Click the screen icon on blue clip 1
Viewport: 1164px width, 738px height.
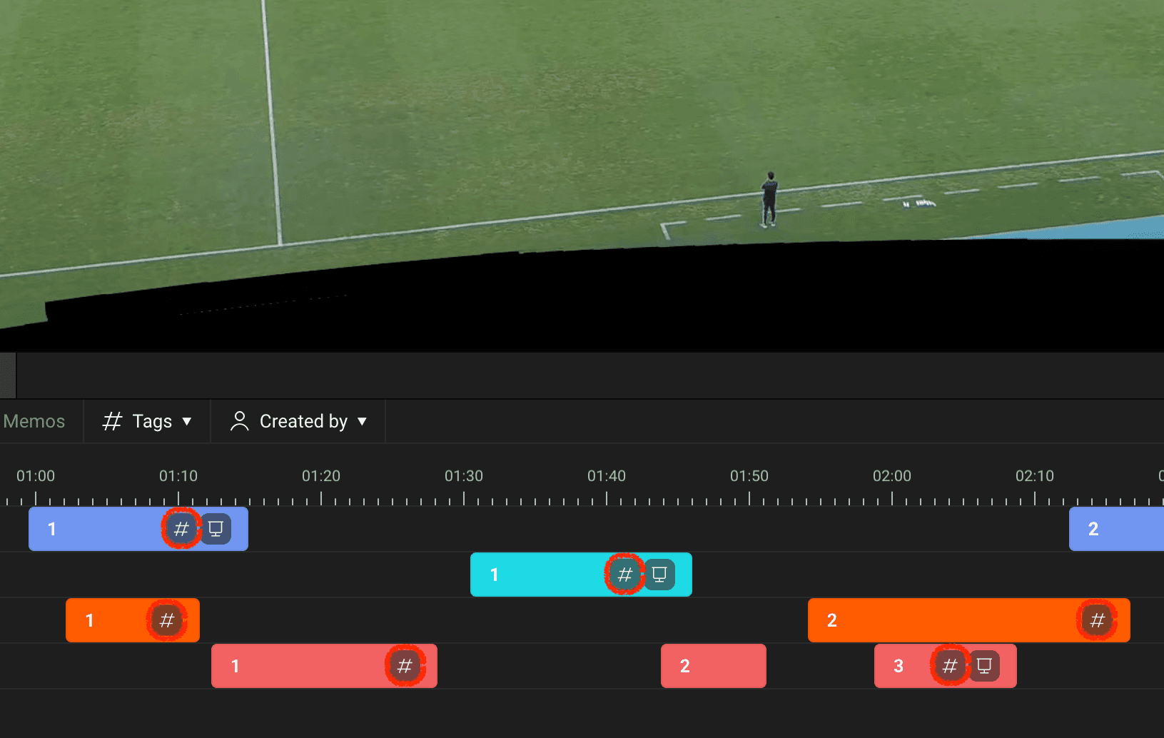click(x=216, y=529)
